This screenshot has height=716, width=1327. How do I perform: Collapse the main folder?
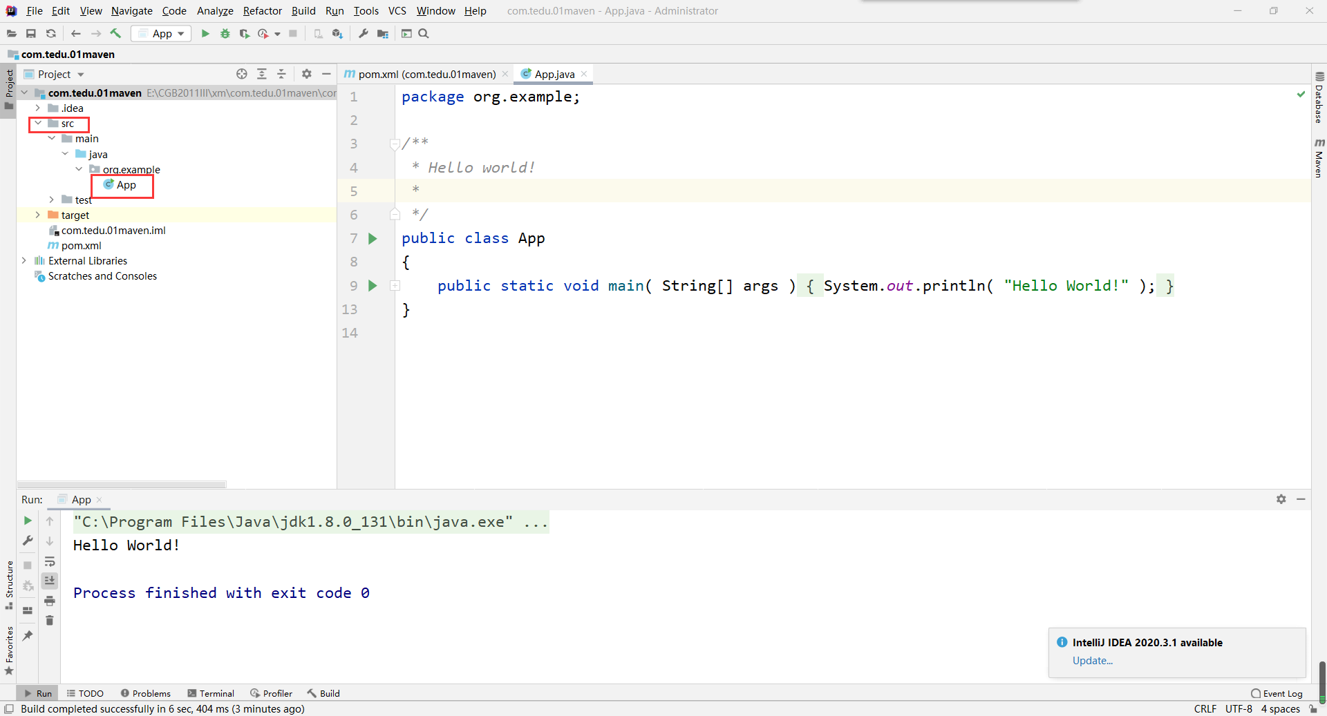click(x=52, y=138)
